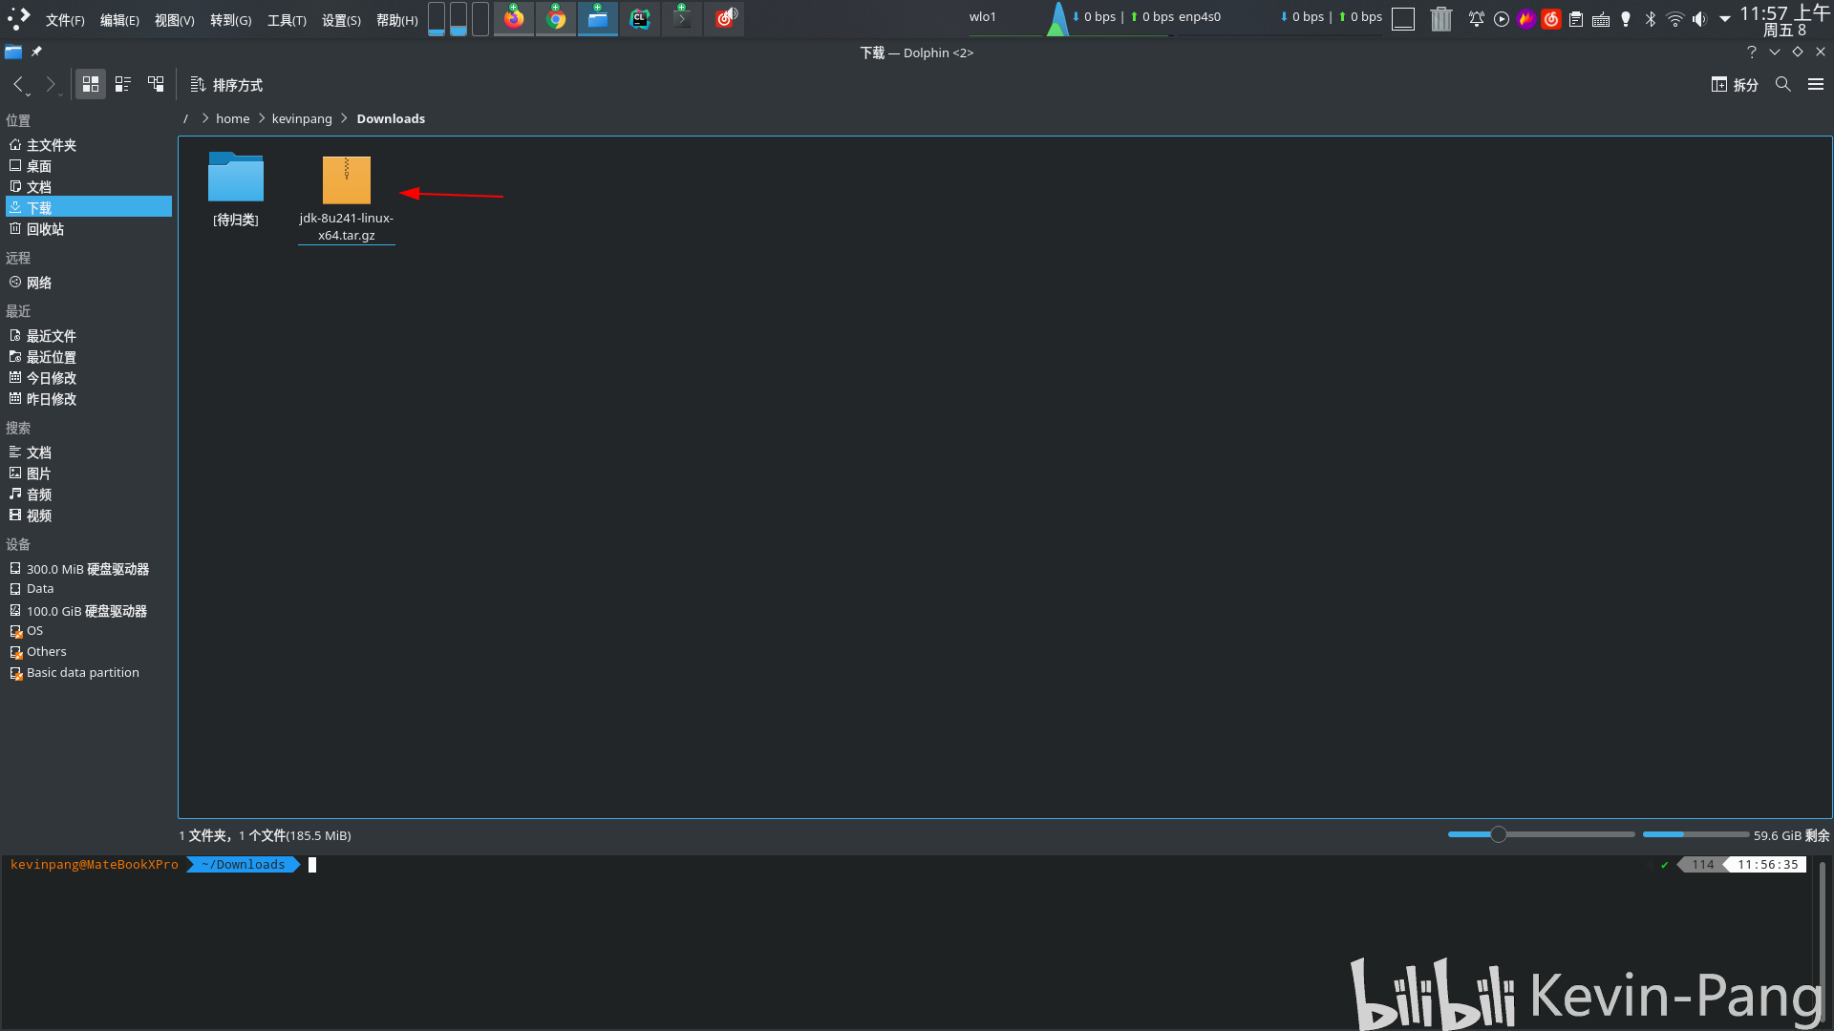Open NetEase Music from the system tray
Screen dimensions: 1834x1031
click(x=1550, y=18)
